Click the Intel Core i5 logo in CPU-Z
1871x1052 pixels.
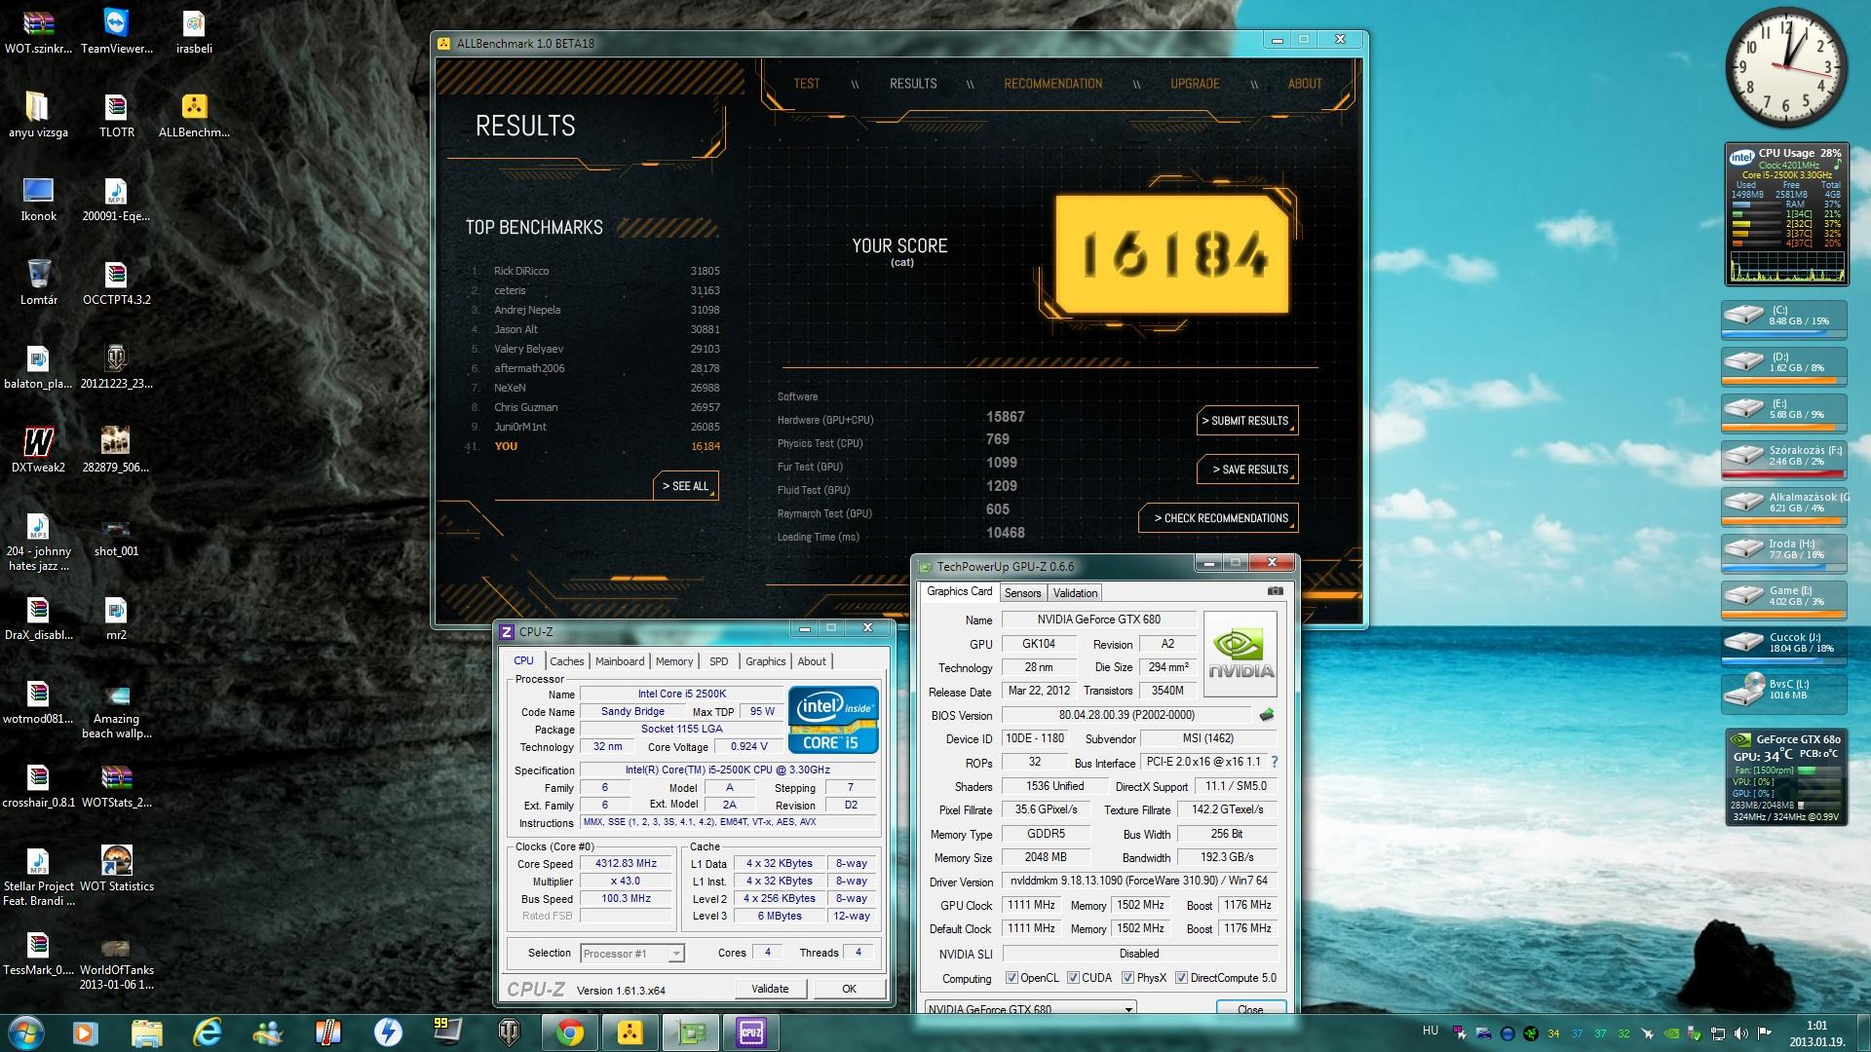coord(833,720)
